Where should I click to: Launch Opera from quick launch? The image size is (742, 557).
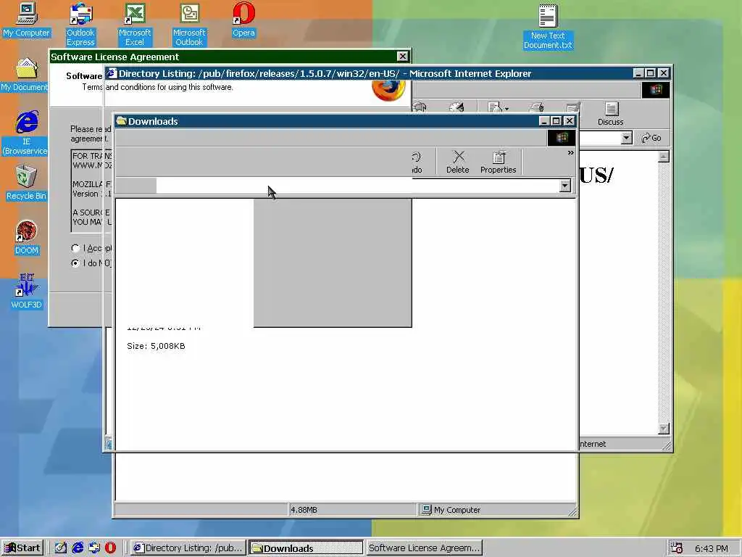pyautogui.click(x=110, y=548)
